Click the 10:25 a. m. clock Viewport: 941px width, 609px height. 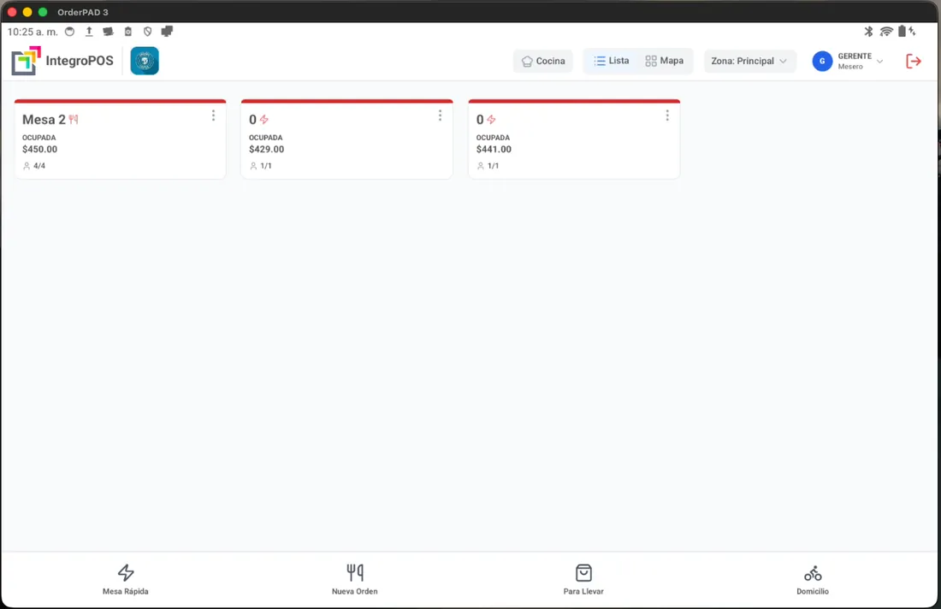[33, 32]
